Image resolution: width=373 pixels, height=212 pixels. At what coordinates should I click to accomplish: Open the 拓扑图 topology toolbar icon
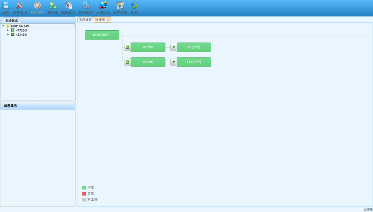[x=53, y=6]
